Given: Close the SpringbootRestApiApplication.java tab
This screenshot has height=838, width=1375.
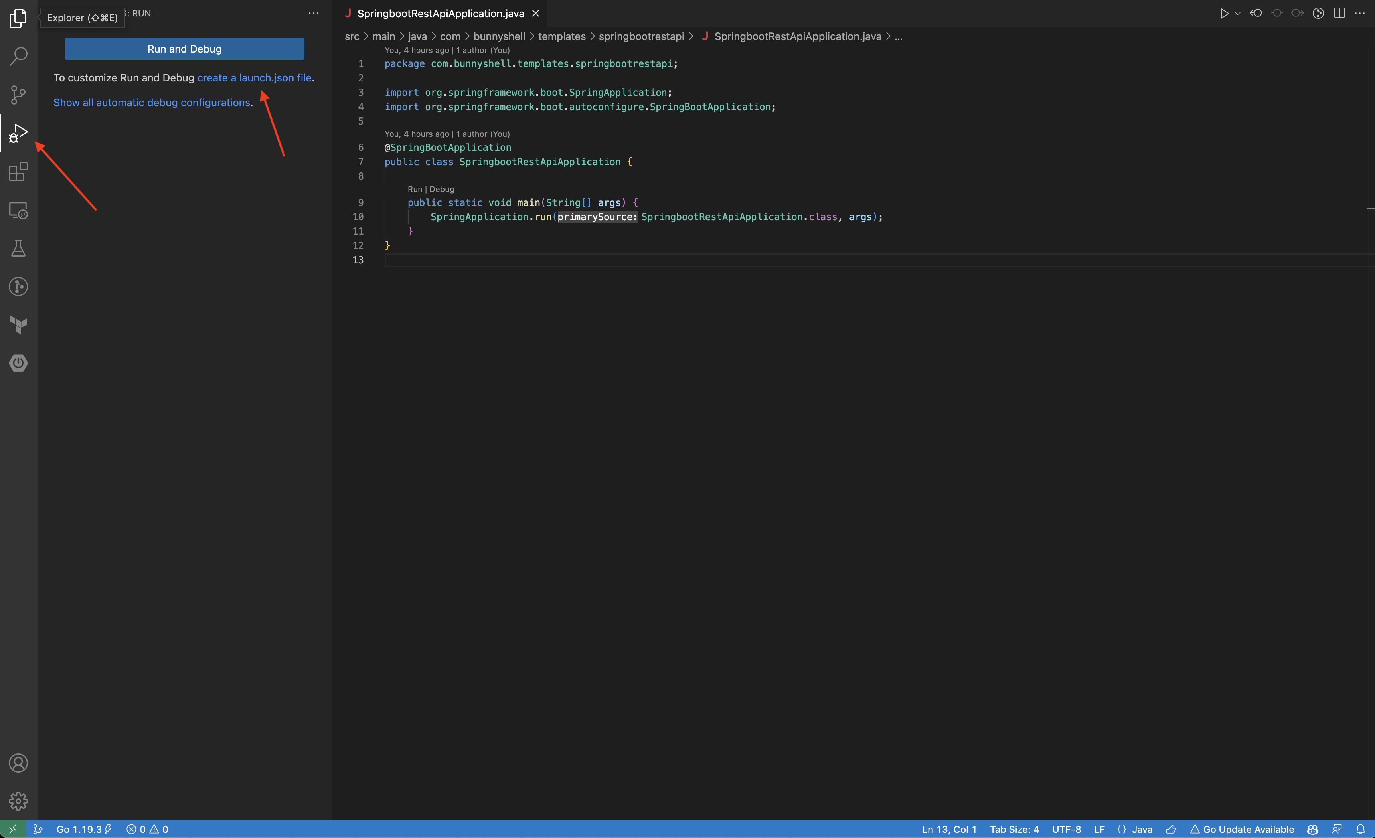Looking at the screenshot, I should click(x=536, y=14).
